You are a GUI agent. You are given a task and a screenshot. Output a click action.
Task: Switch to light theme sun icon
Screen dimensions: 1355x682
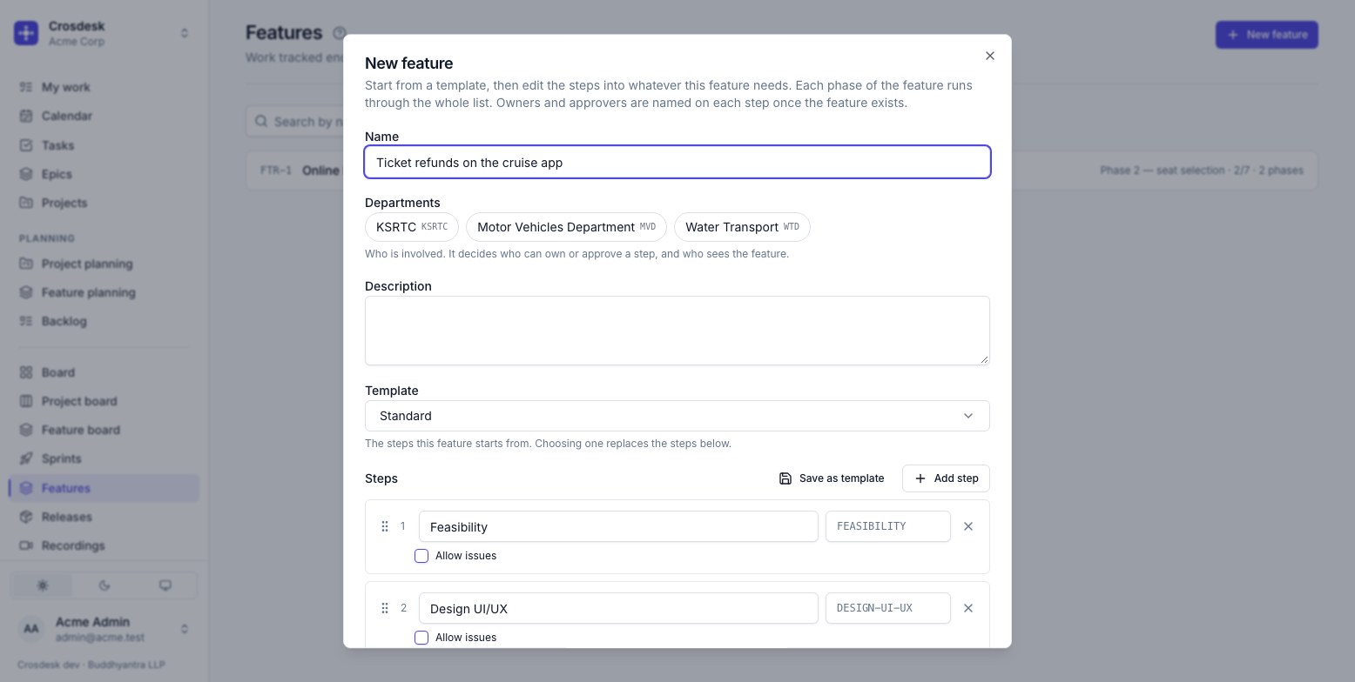click(x=42, y=585)
